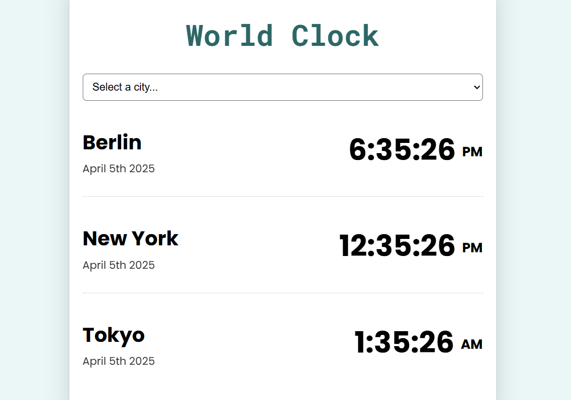Click the divider below the Berlin entry
This screenshot has height=400, width=571.
coord(282,197)
